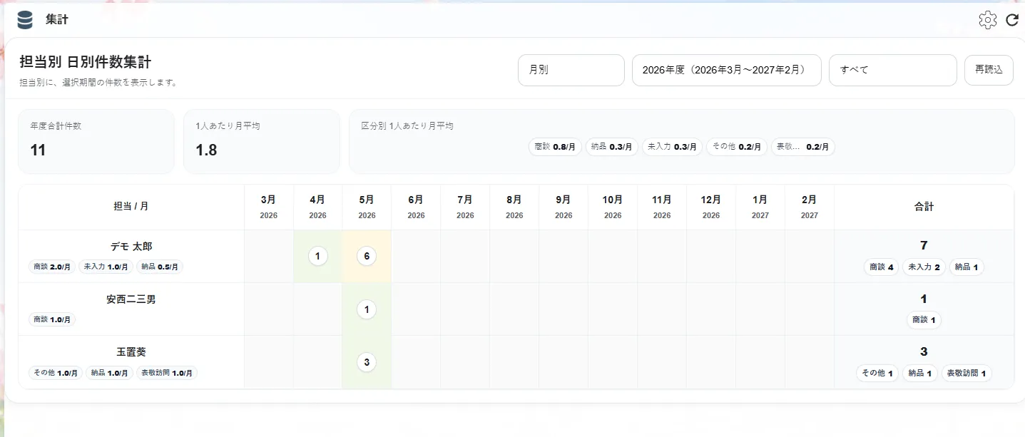Click the database icon beside 集計

(x=25, y=20)
